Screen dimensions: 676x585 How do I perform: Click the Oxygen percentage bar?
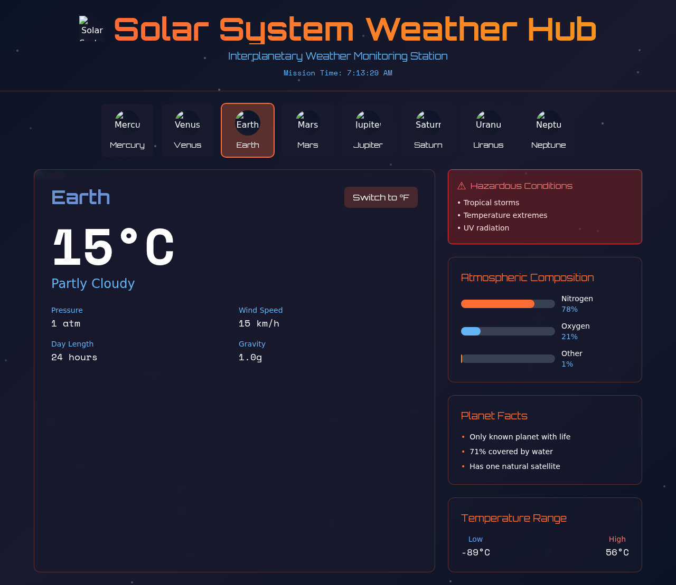tap(508, 331)
